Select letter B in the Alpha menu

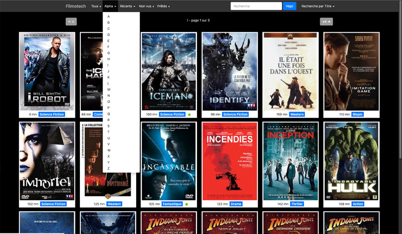pos(121,23)
